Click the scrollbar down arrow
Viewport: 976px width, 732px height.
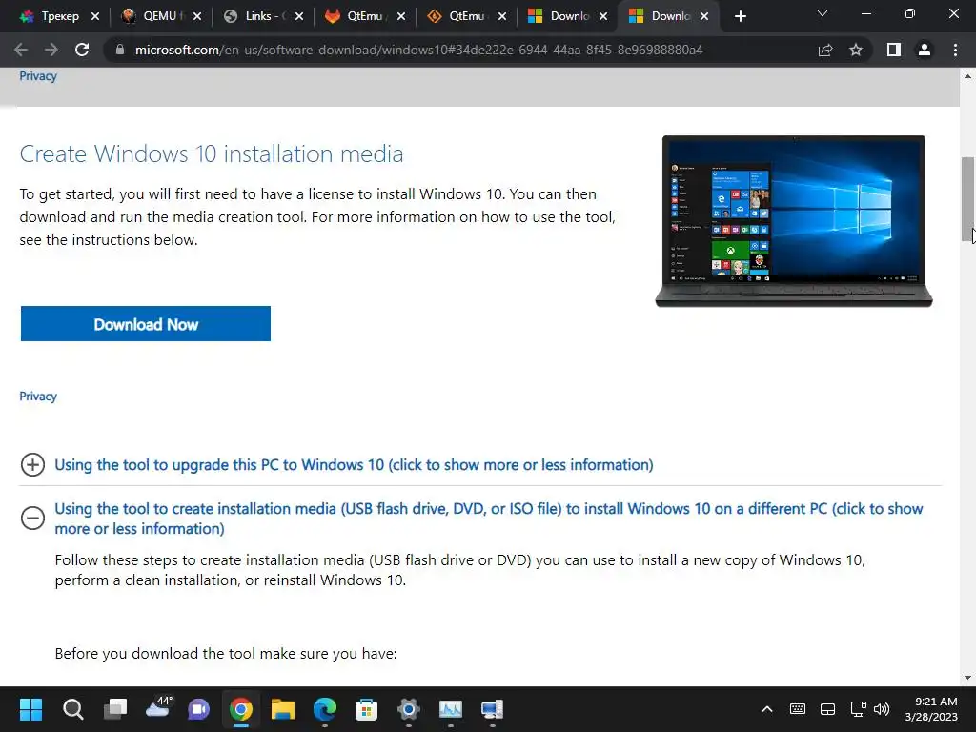(967, 678)
